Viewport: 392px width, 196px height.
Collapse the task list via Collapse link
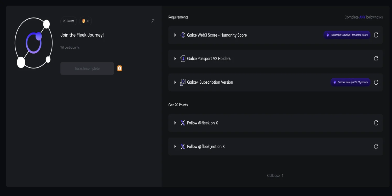point(275,176)
